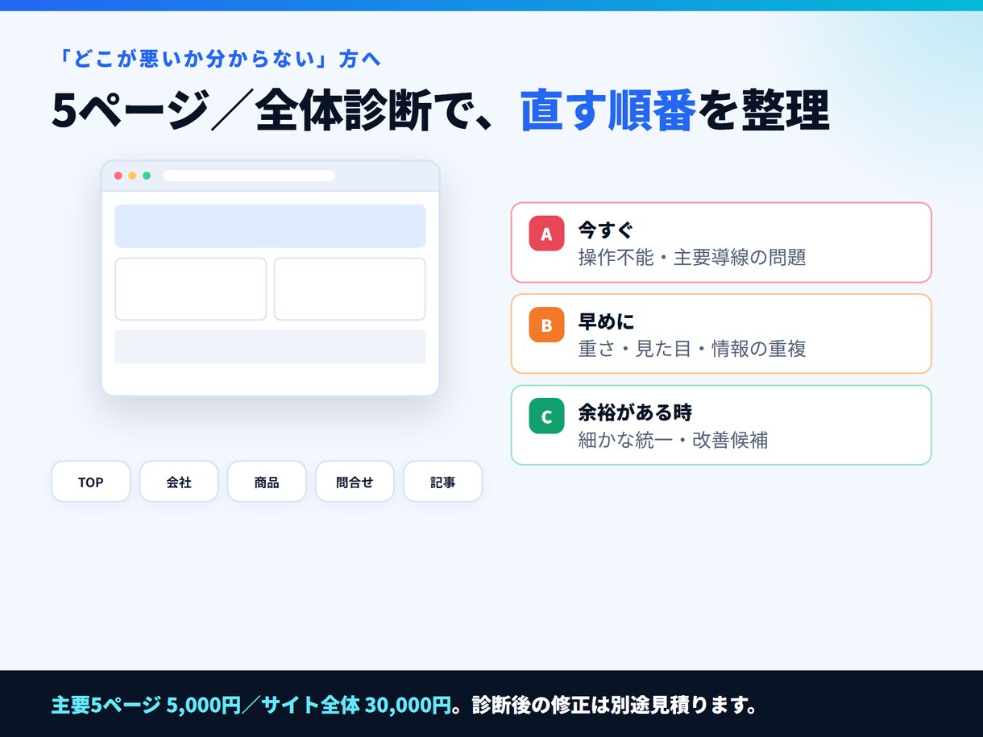Open the 早めに priority card
983x737 pixels.
(x=721, y=333)
